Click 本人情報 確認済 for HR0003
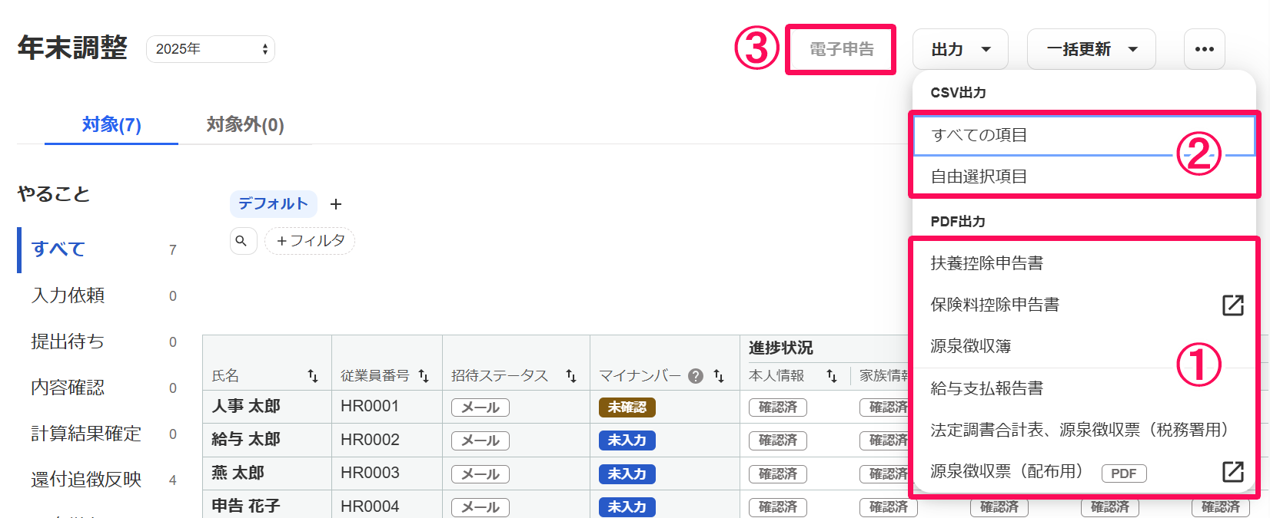Screen dimensions: 1270x518 pos(778,474)
